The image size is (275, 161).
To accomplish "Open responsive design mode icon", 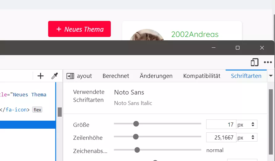I will point(255,62).
